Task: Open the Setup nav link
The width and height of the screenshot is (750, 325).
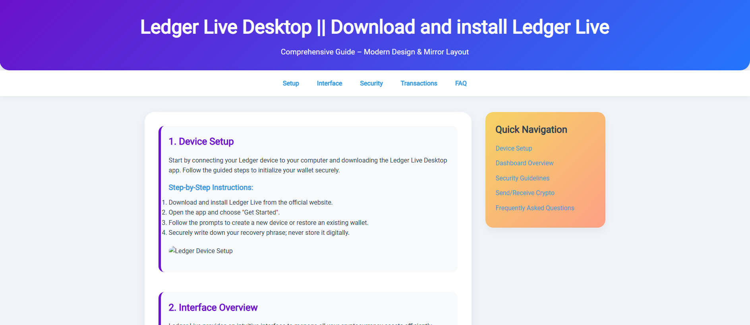Action: (x=291, y=83)
